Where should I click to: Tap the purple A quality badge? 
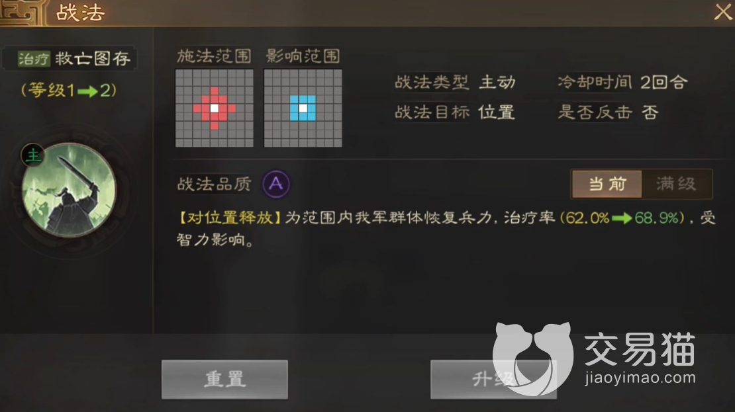coord(275,184)
